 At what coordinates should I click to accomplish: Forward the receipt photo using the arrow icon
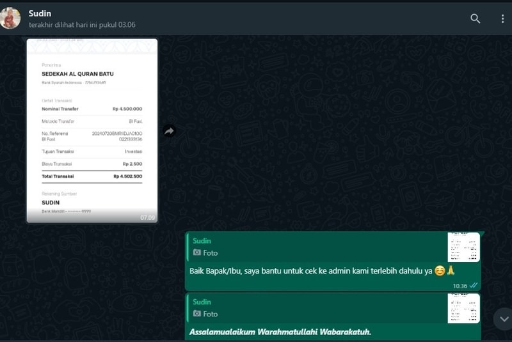[169, 131]
